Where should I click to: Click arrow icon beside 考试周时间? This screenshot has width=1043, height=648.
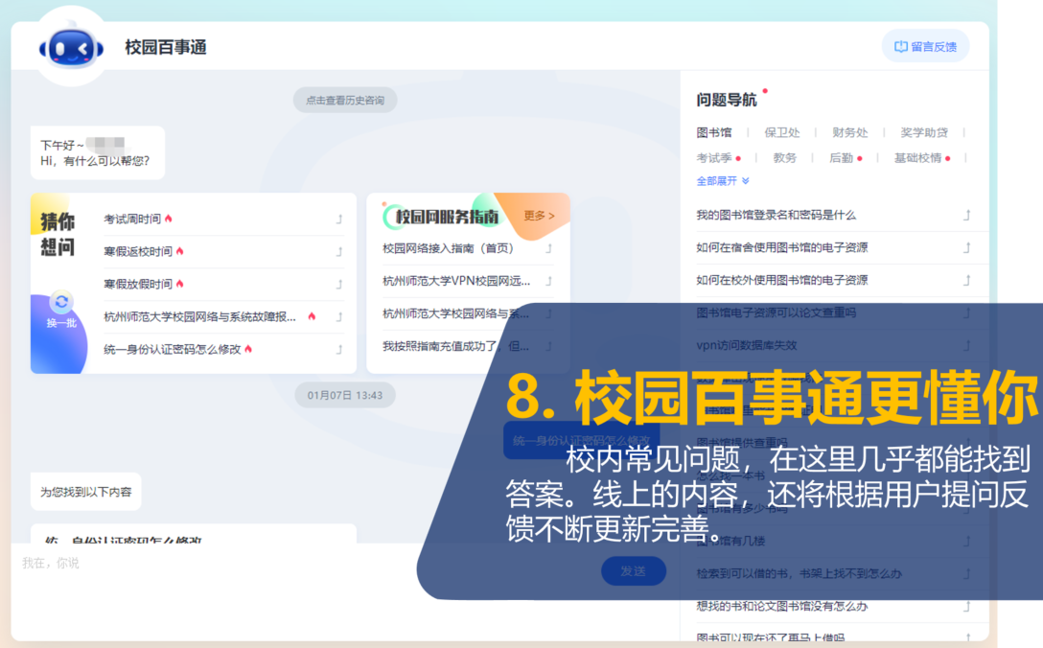pos(339,219)
